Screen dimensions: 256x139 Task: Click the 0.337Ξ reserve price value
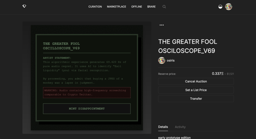coord(217,73)
